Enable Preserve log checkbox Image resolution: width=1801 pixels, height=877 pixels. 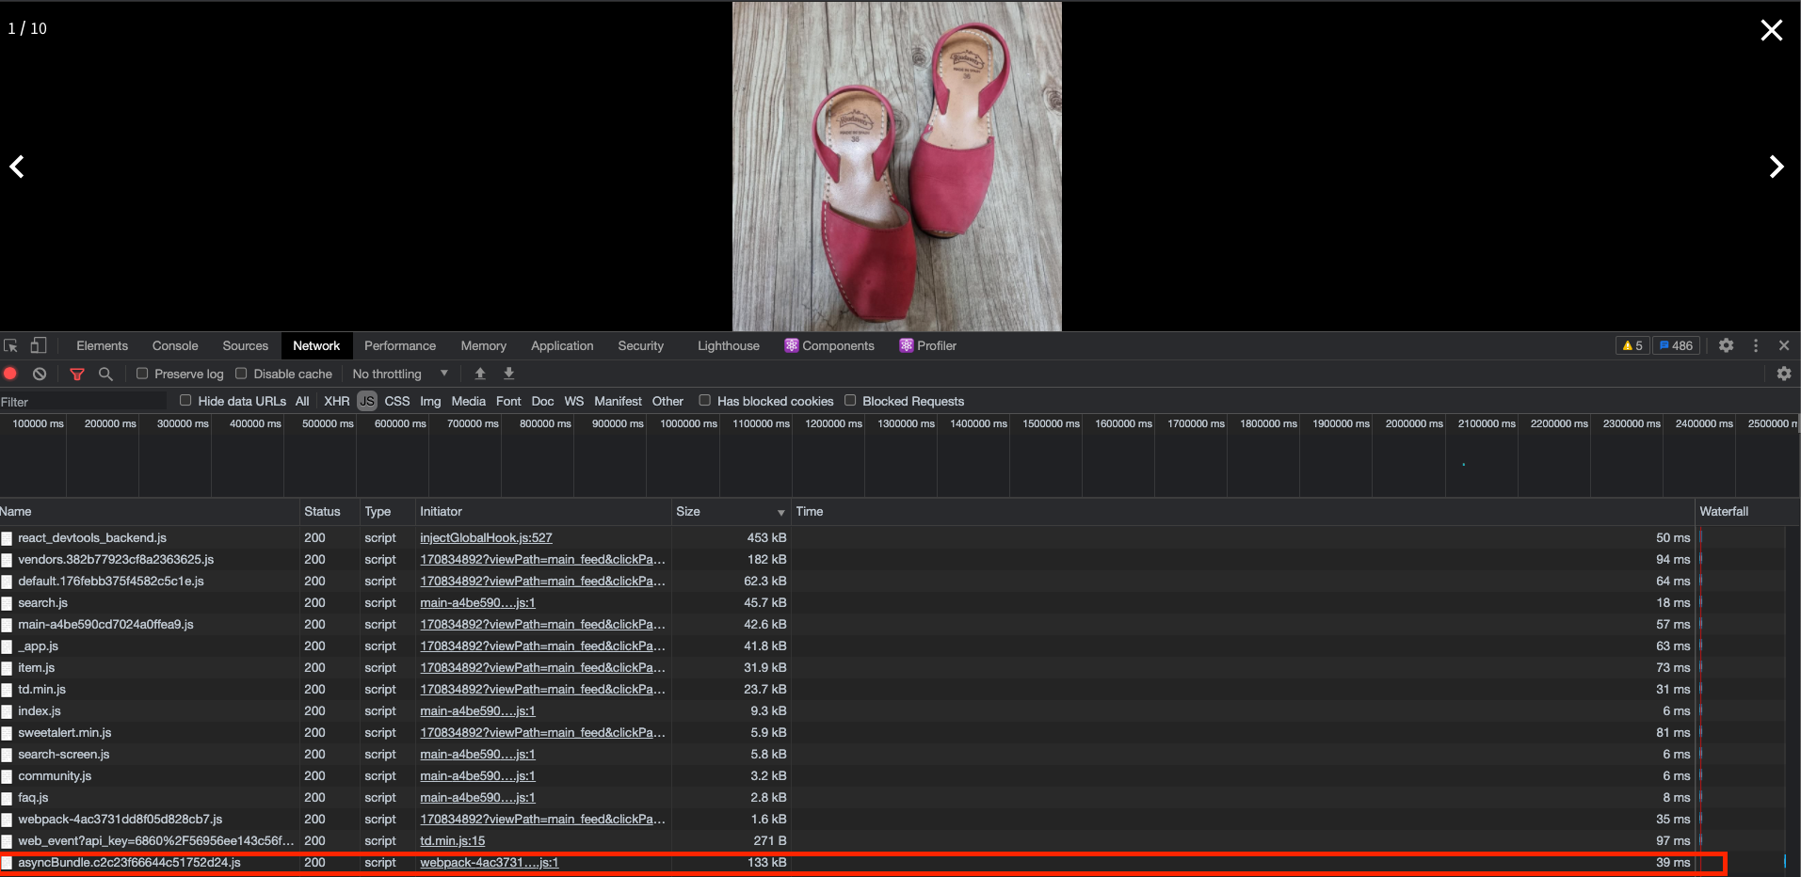point(142,374)
